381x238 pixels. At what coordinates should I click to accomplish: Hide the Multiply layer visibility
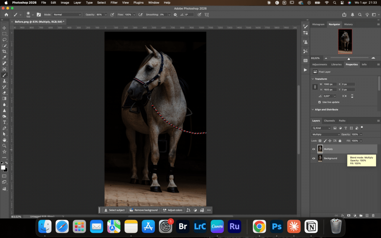point(314,149)
